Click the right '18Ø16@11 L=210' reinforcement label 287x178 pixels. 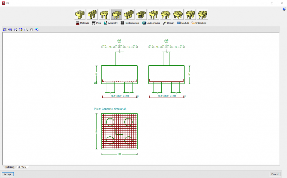pos(167,96)
